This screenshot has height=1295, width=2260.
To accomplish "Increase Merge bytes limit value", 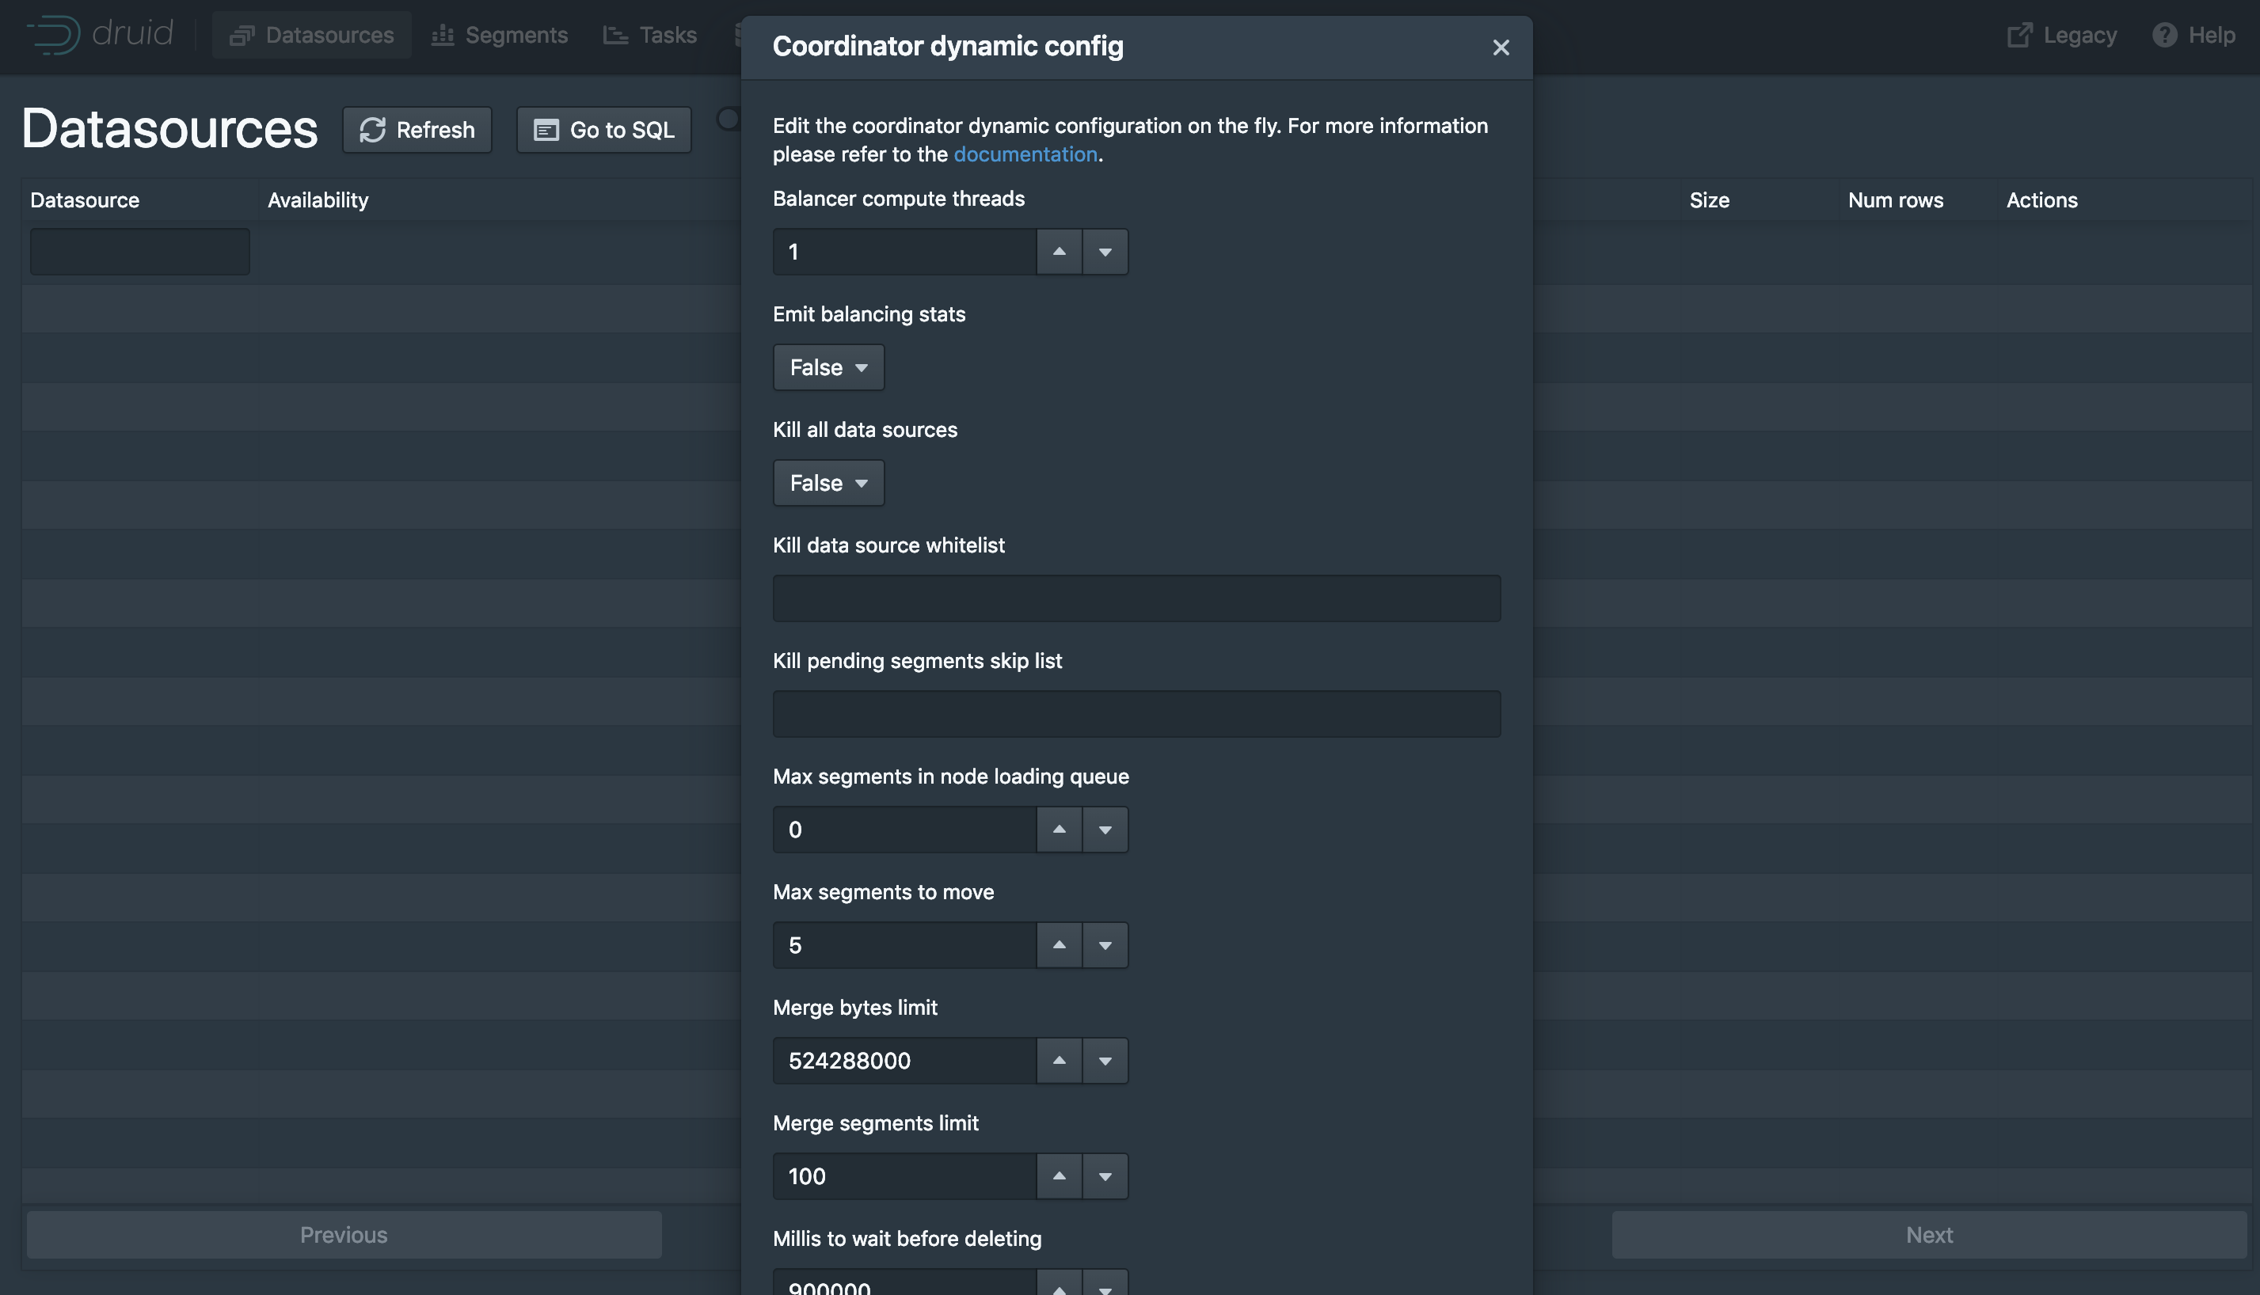I will (x=1059, y=1060).
